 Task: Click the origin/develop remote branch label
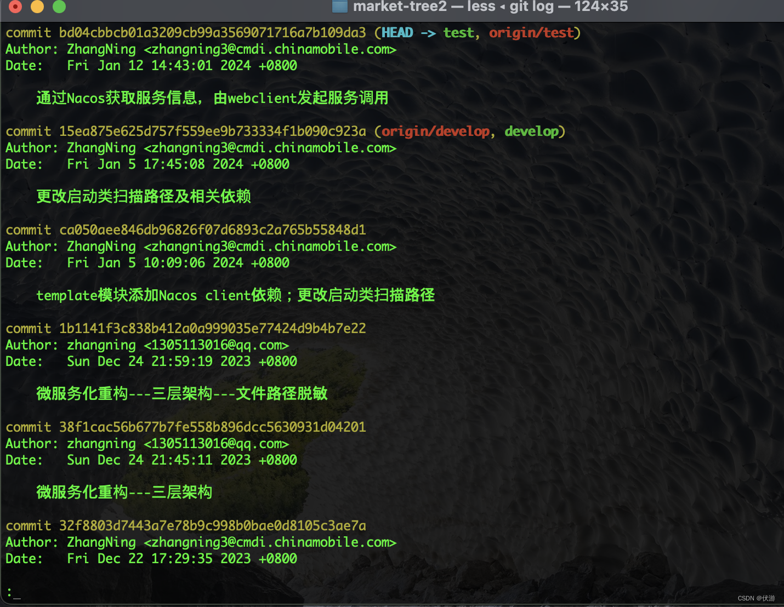(x=436, y=131)
